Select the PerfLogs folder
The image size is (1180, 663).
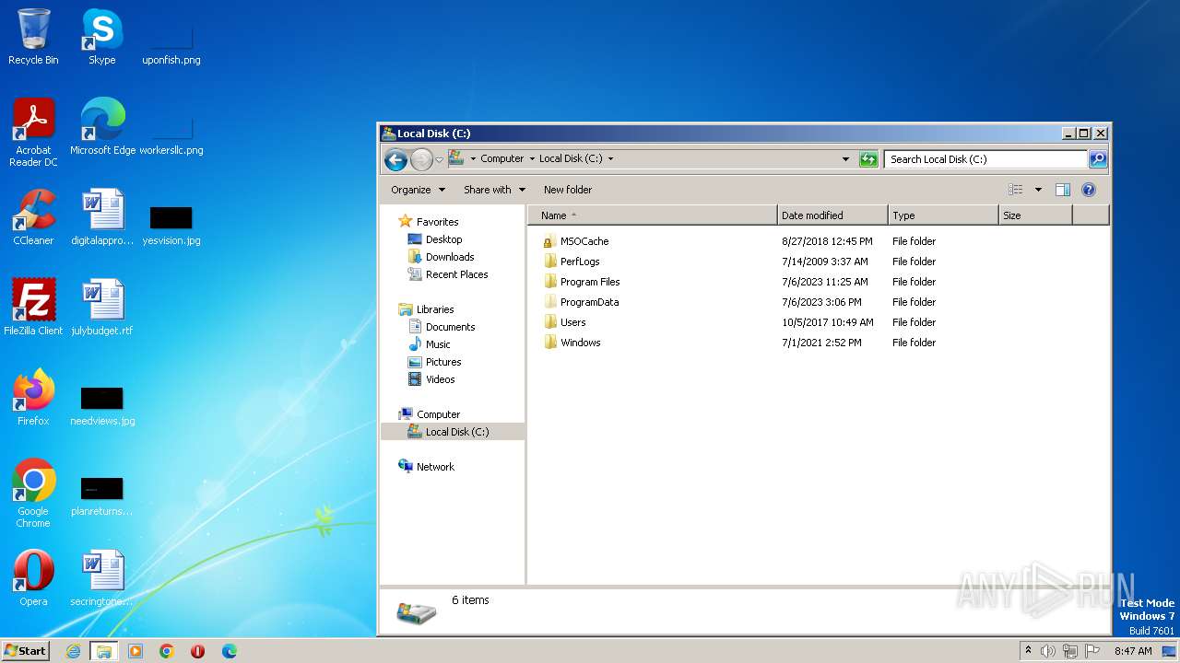(x=580, y=262)
